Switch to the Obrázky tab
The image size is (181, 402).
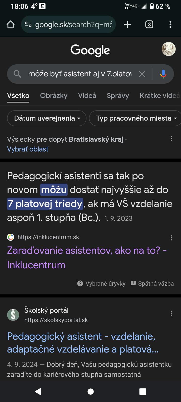click(54, 96)
